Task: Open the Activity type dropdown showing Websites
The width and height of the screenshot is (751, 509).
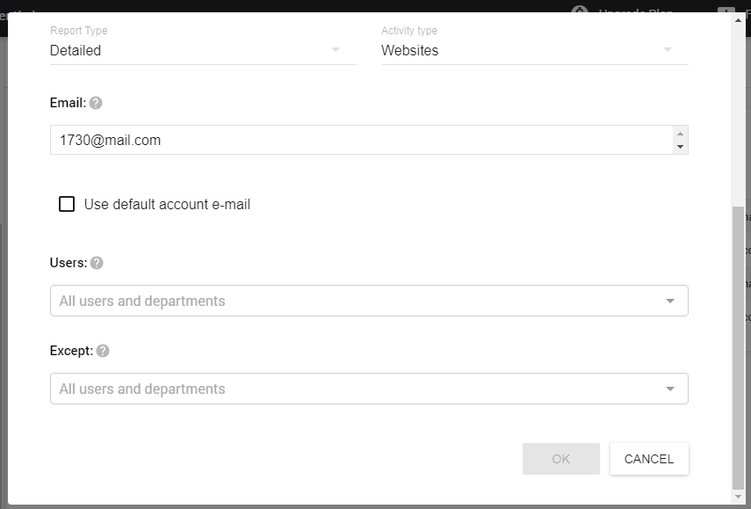Action: pyautogui.click(x=533, y=50)
